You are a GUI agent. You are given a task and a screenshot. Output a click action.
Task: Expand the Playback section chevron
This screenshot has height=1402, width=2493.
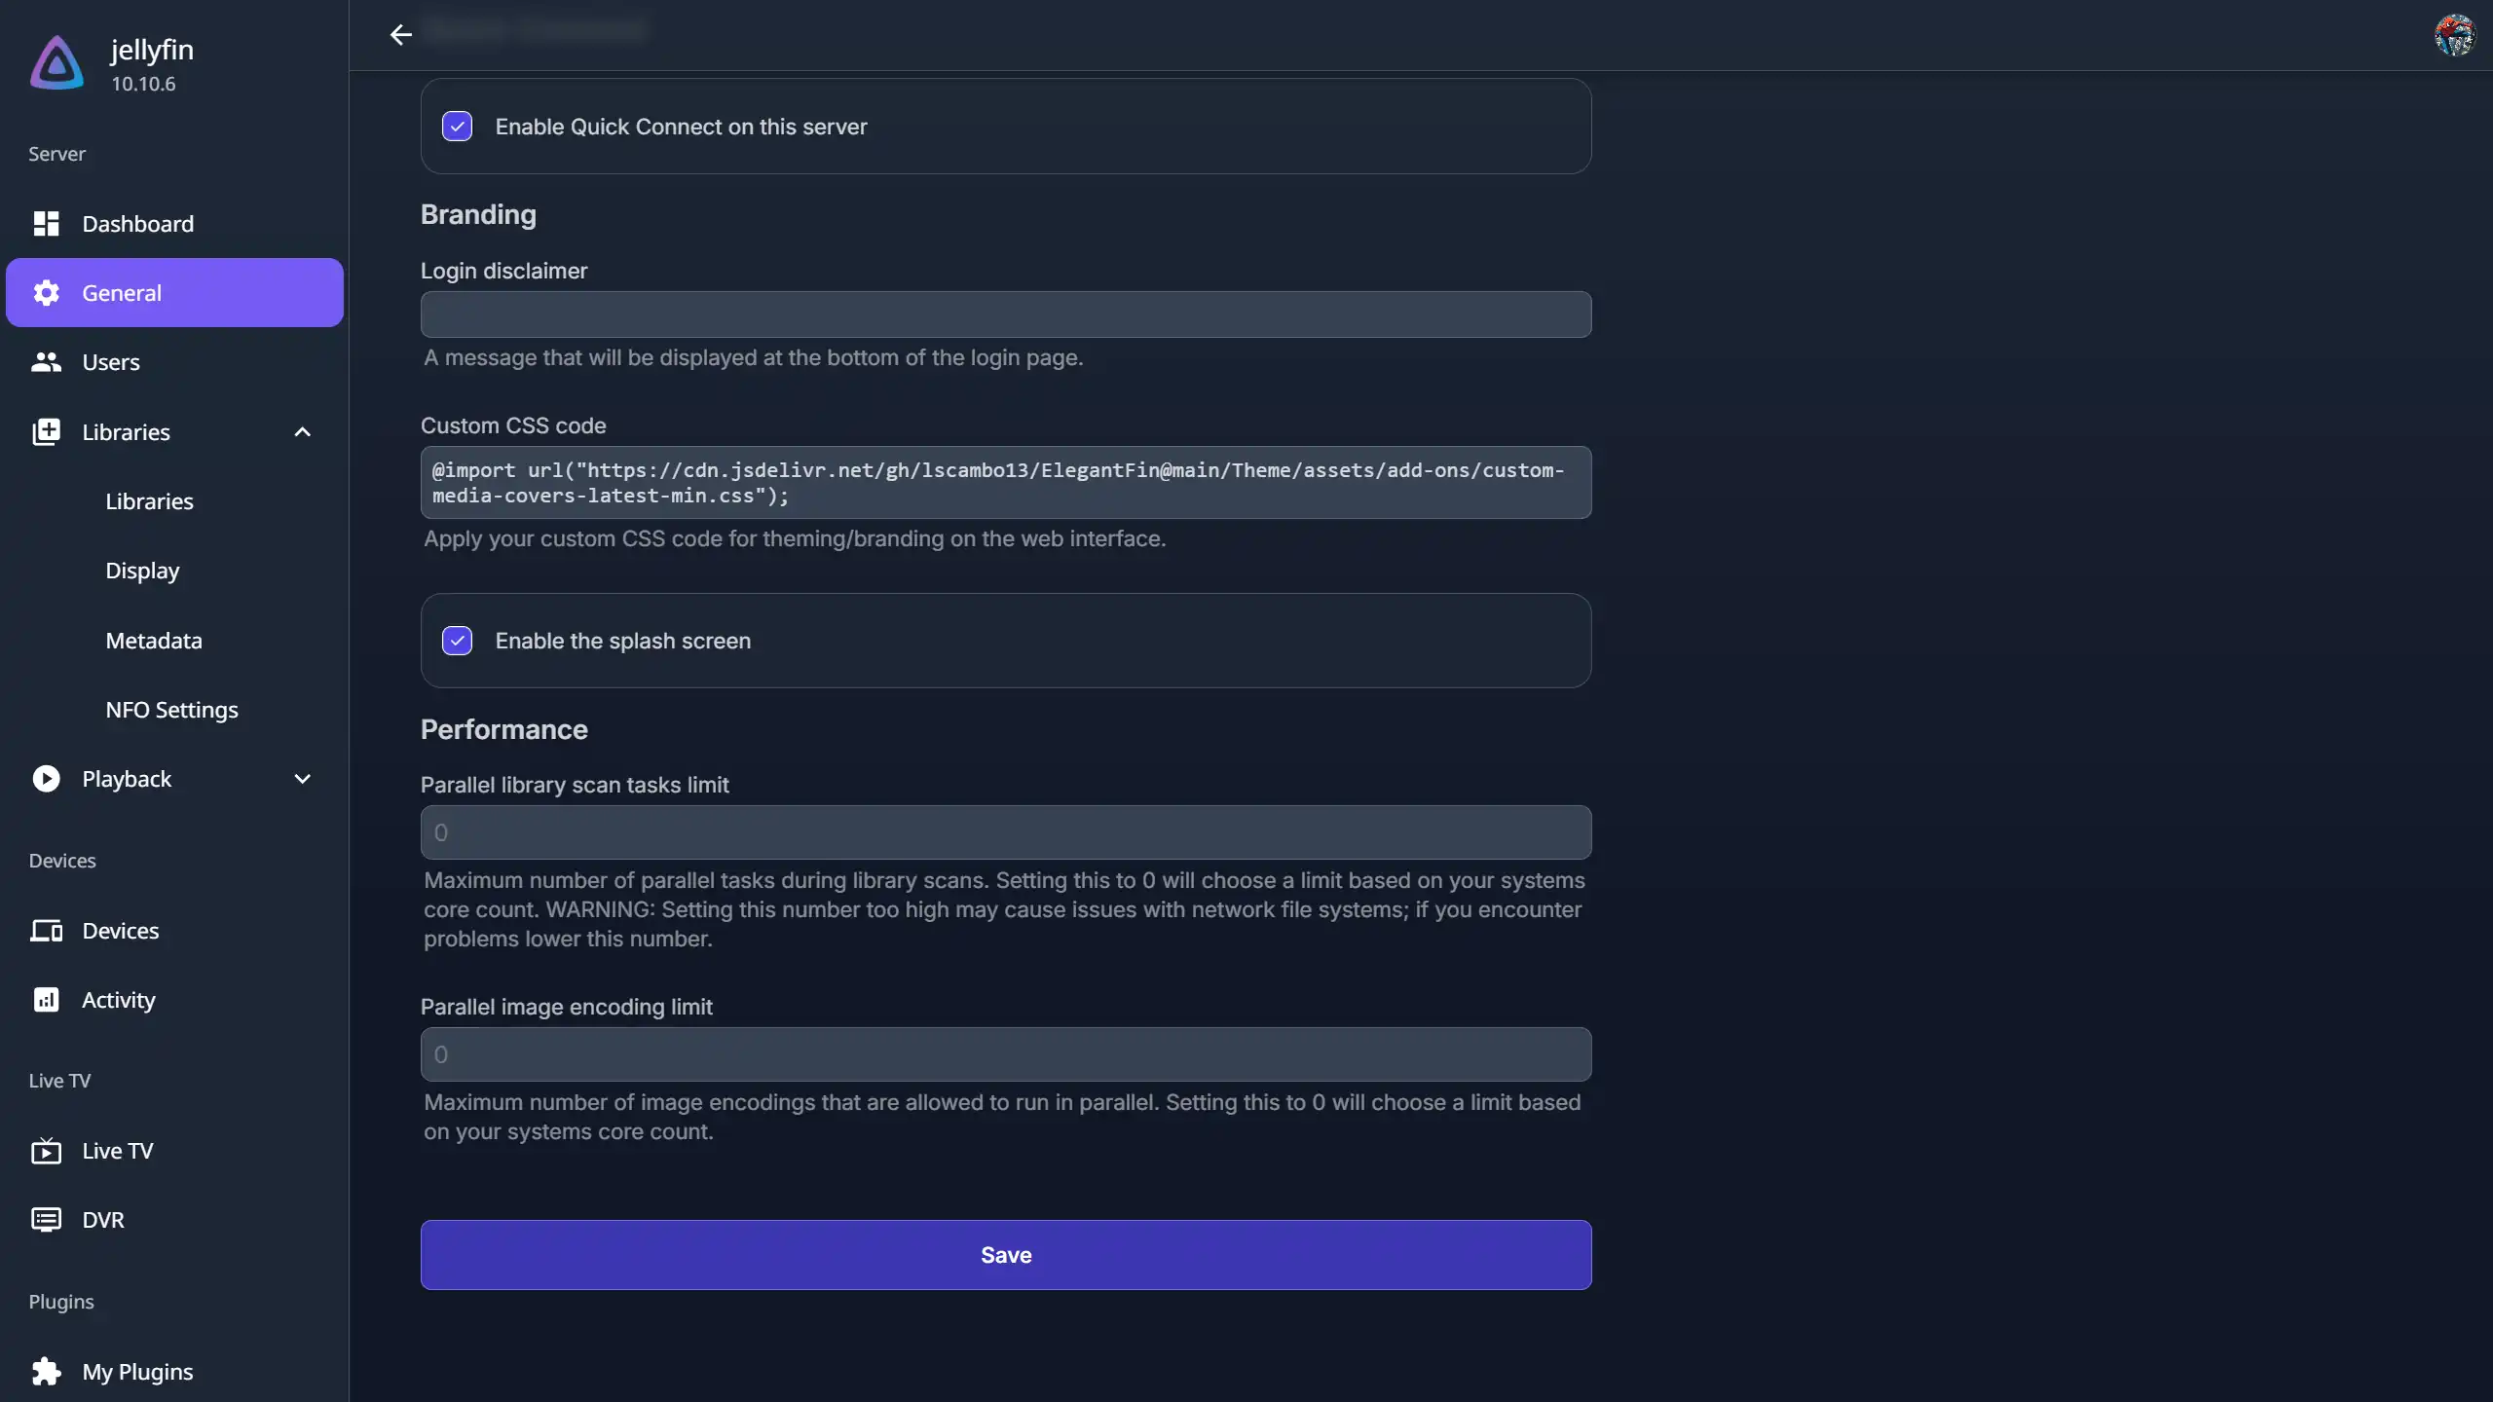(302, 779)
